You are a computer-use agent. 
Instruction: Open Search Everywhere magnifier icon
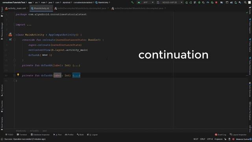245,2
